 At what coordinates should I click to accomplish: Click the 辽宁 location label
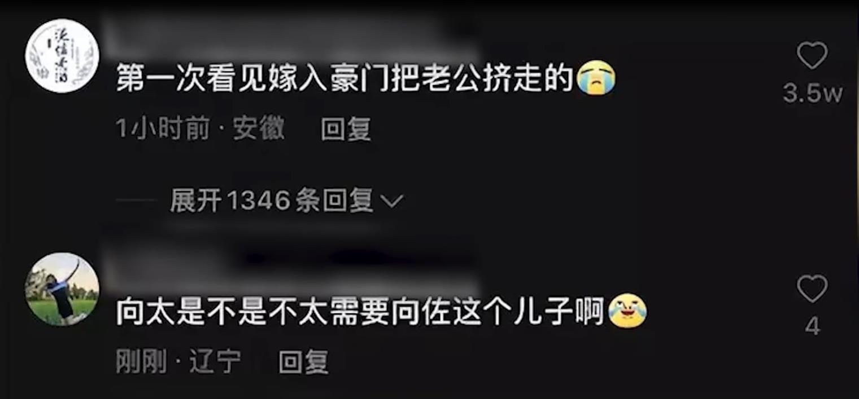click(x=215, y=362)
